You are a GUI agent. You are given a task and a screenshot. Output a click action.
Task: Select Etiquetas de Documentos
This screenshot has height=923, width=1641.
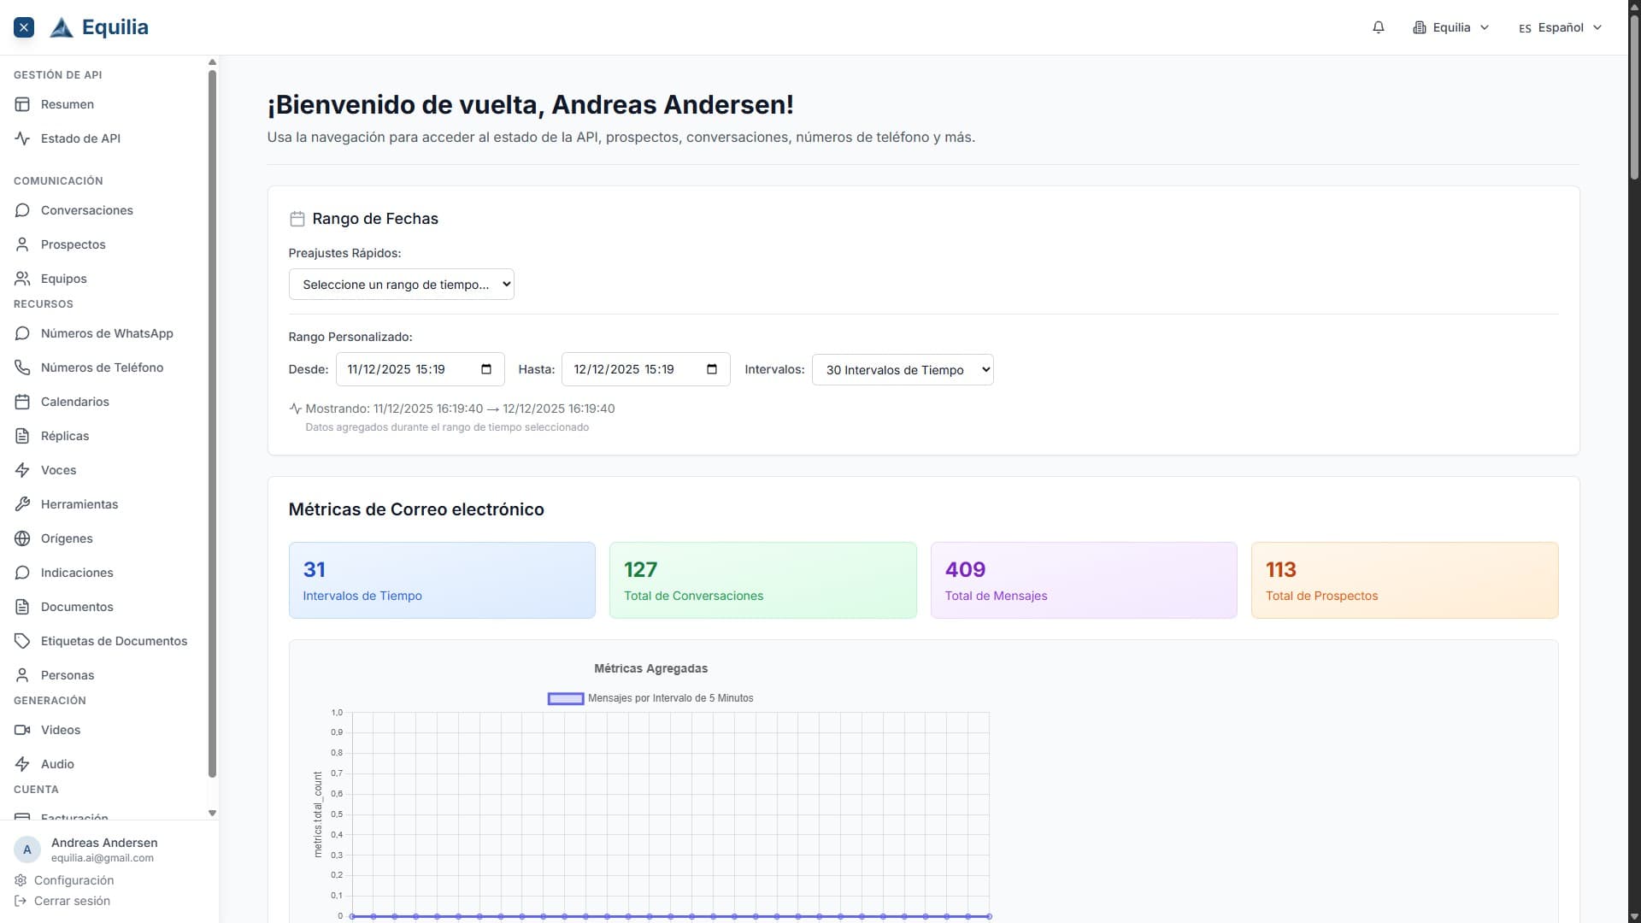click(115, 640)
